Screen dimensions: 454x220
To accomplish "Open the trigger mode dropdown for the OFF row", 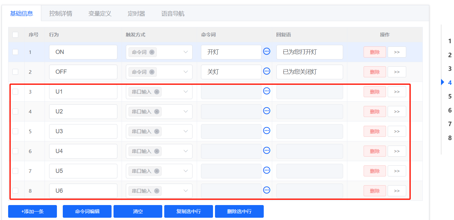I will click(x=185, y=72).
